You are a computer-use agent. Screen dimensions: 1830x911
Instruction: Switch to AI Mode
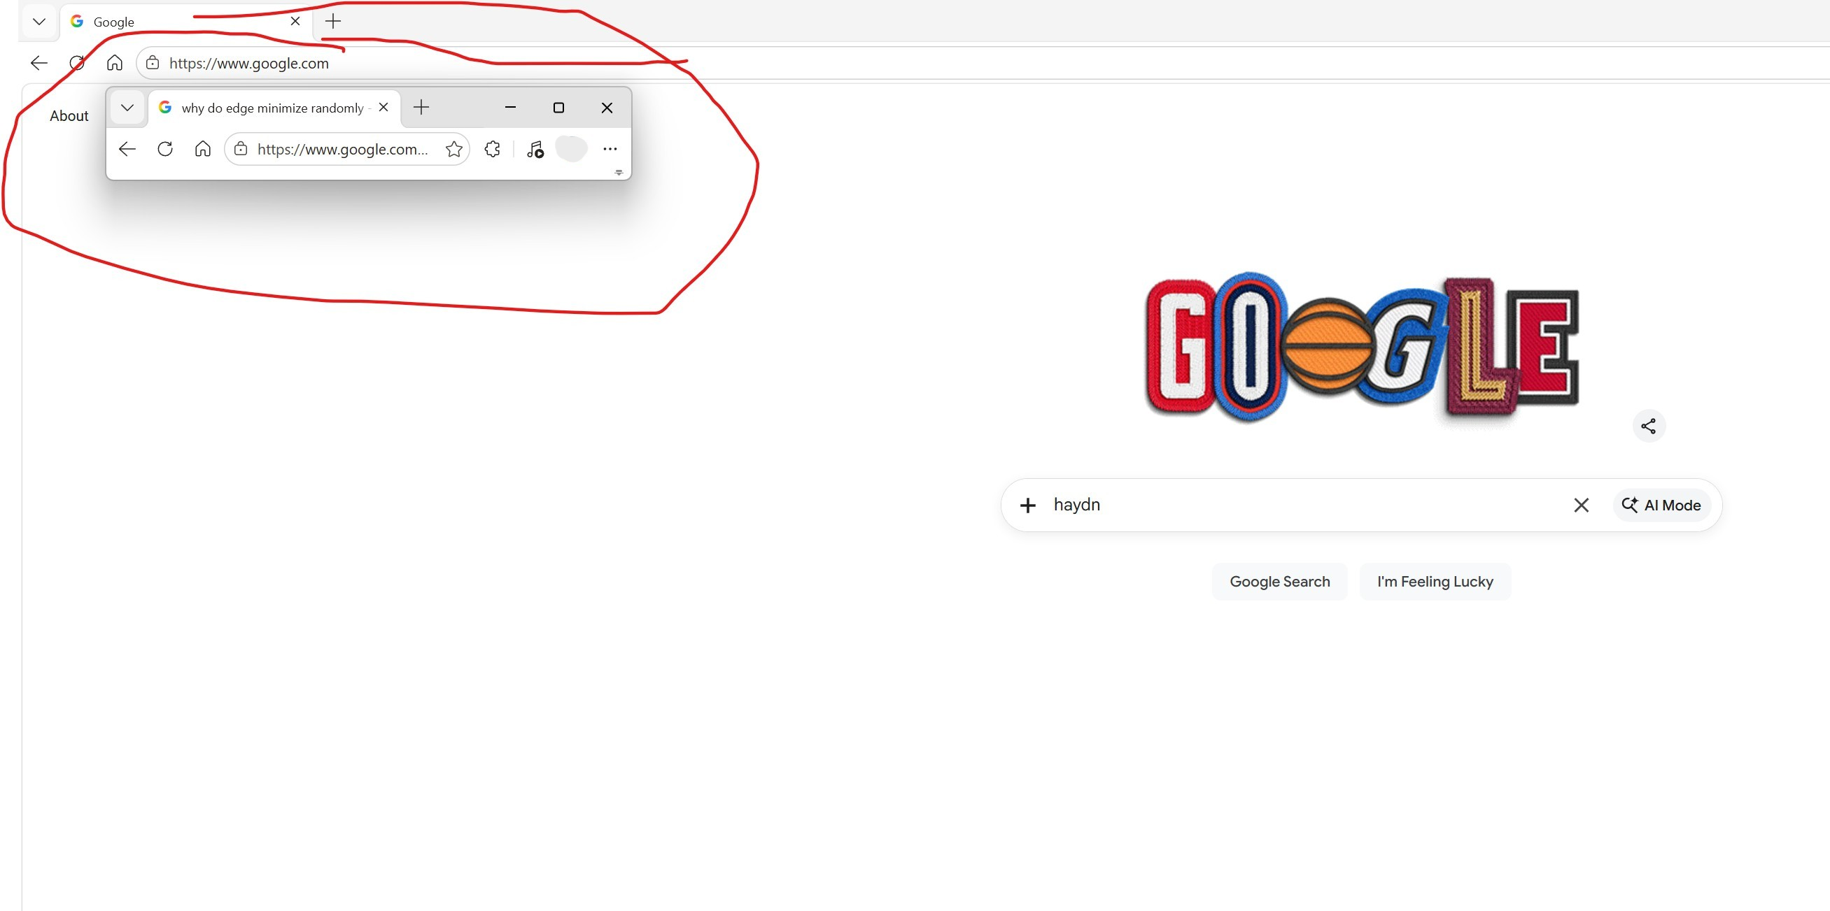(1661, 505)
